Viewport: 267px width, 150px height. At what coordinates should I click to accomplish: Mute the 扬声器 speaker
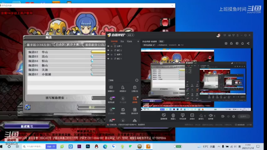(211, 116)
